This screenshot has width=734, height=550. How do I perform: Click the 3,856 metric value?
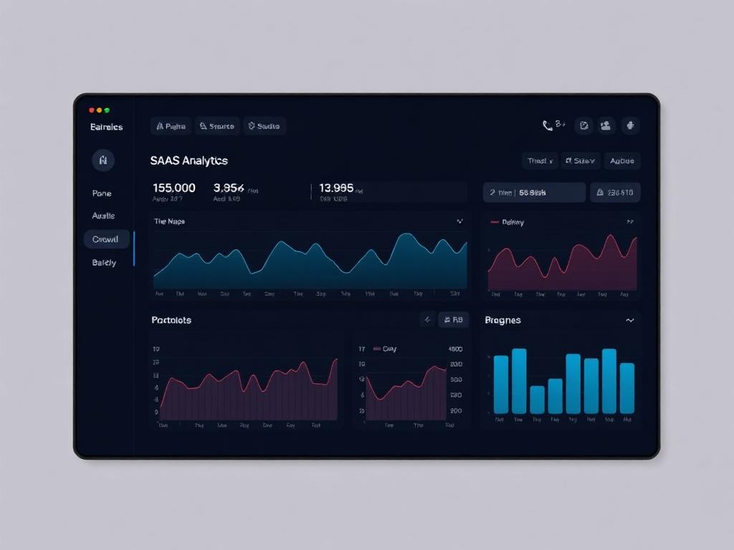click(x=229, y=188)
